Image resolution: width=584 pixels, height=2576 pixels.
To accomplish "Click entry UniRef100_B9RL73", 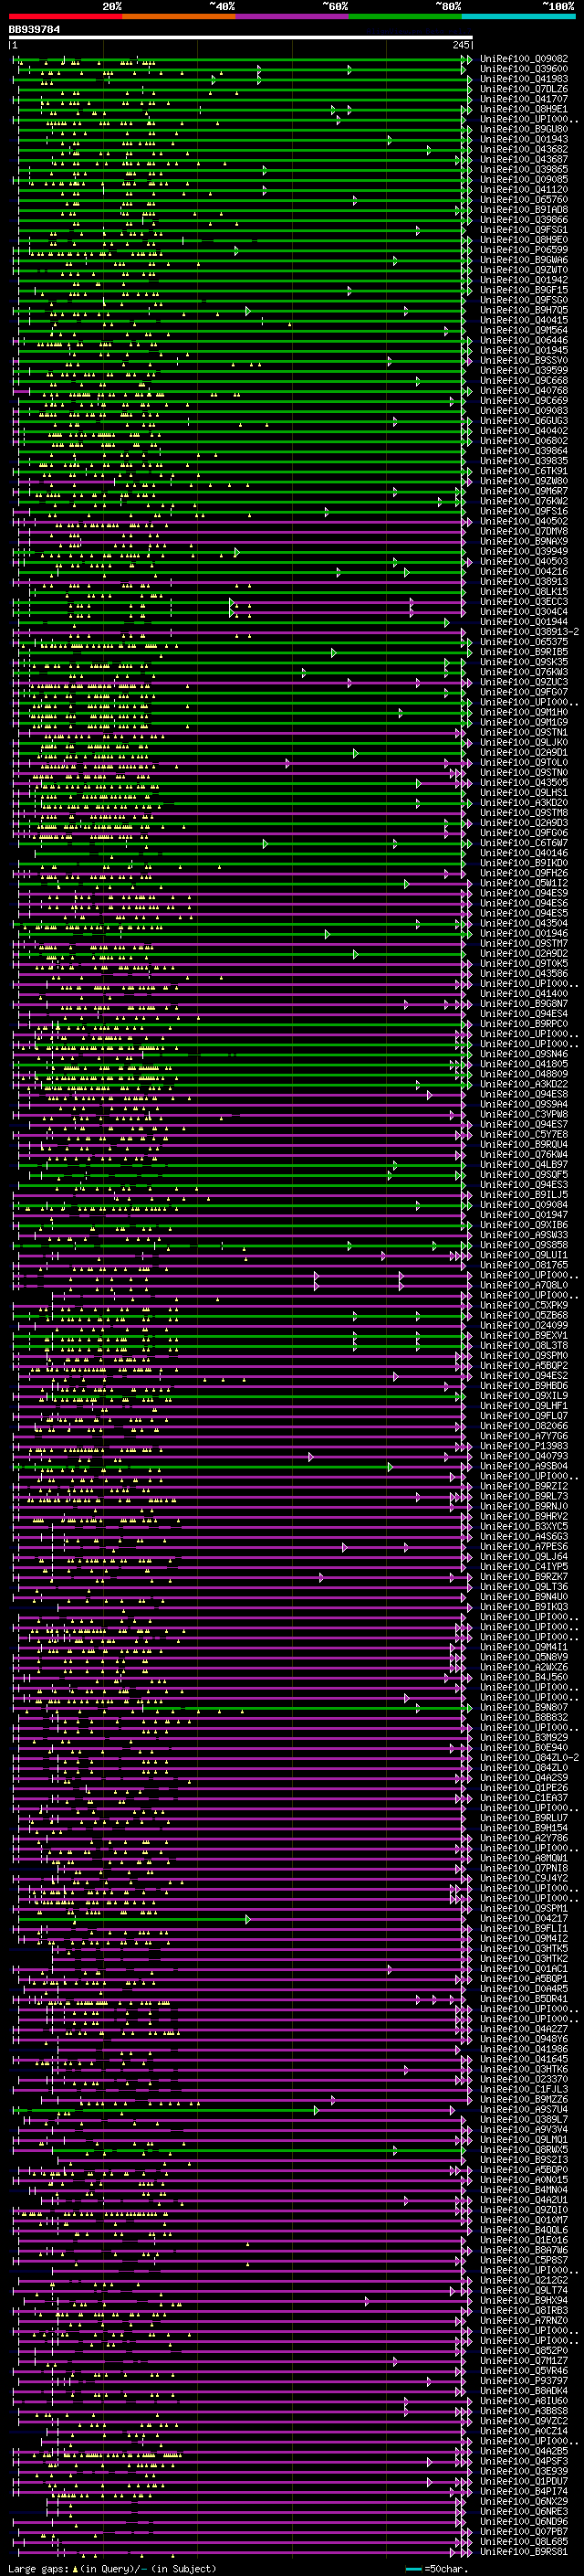I will (524, 1496).
